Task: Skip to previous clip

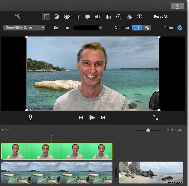Action: click(81, 118)
